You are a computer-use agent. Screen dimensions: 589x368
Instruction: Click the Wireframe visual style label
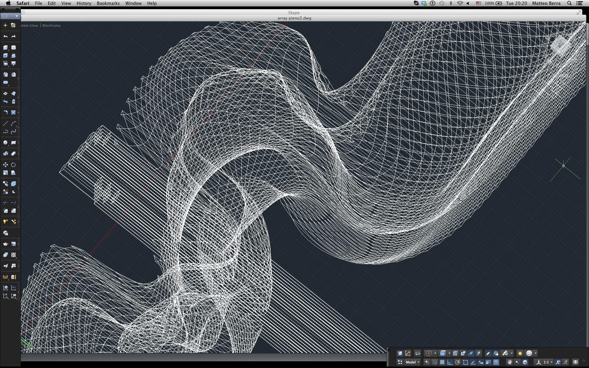[x=51, y=25]
